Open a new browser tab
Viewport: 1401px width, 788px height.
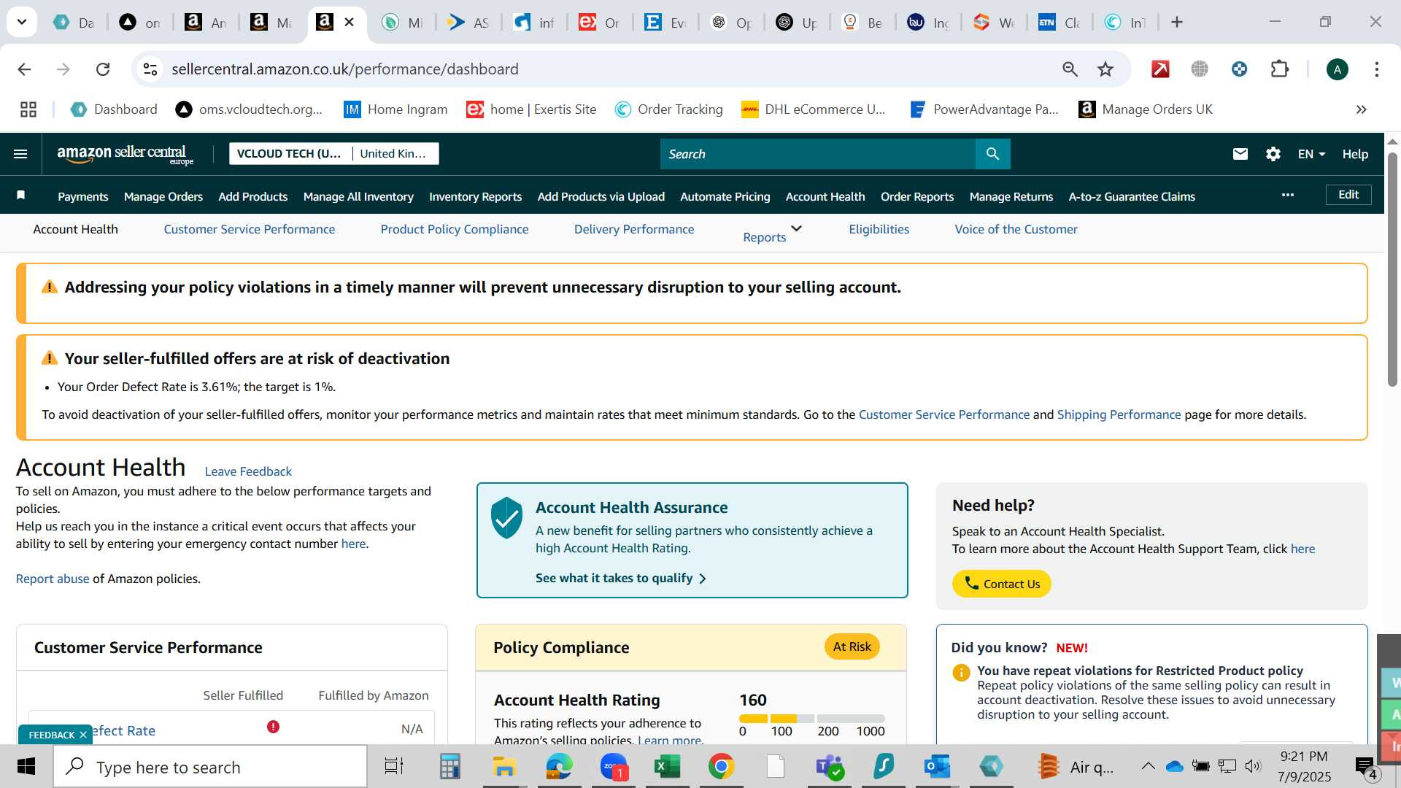point(1176,22)
